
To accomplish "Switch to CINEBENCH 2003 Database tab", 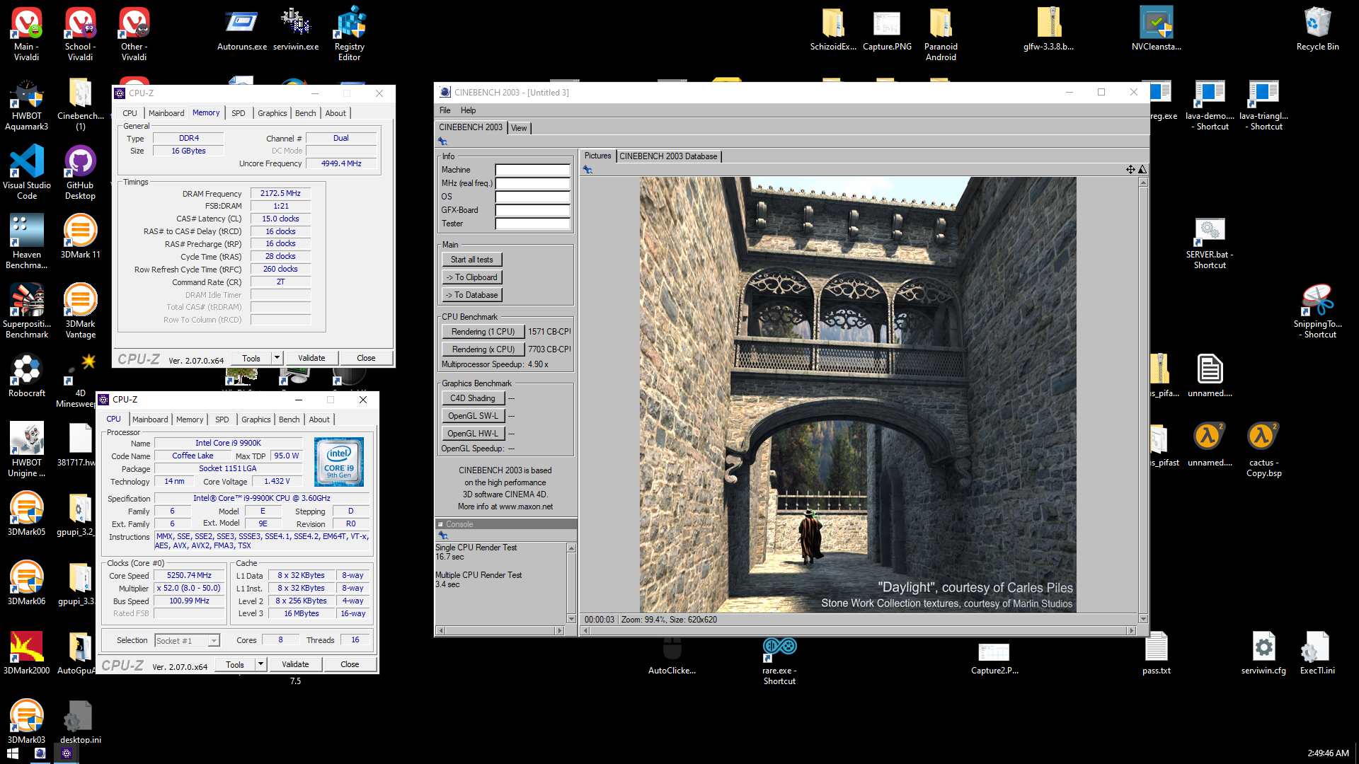I will click(668, 156).
